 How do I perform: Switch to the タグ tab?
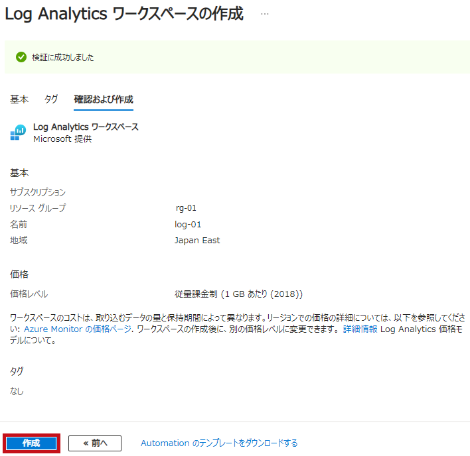(x=51, y=99)
